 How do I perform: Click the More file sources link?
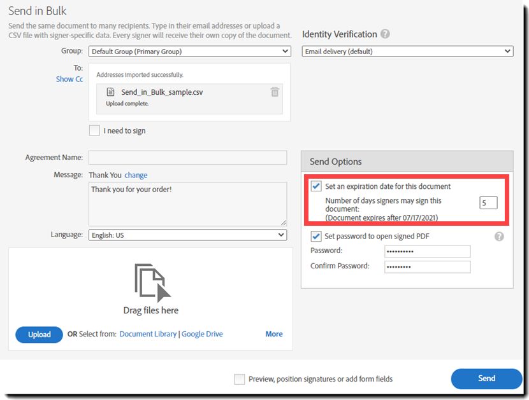click(274, 334)
